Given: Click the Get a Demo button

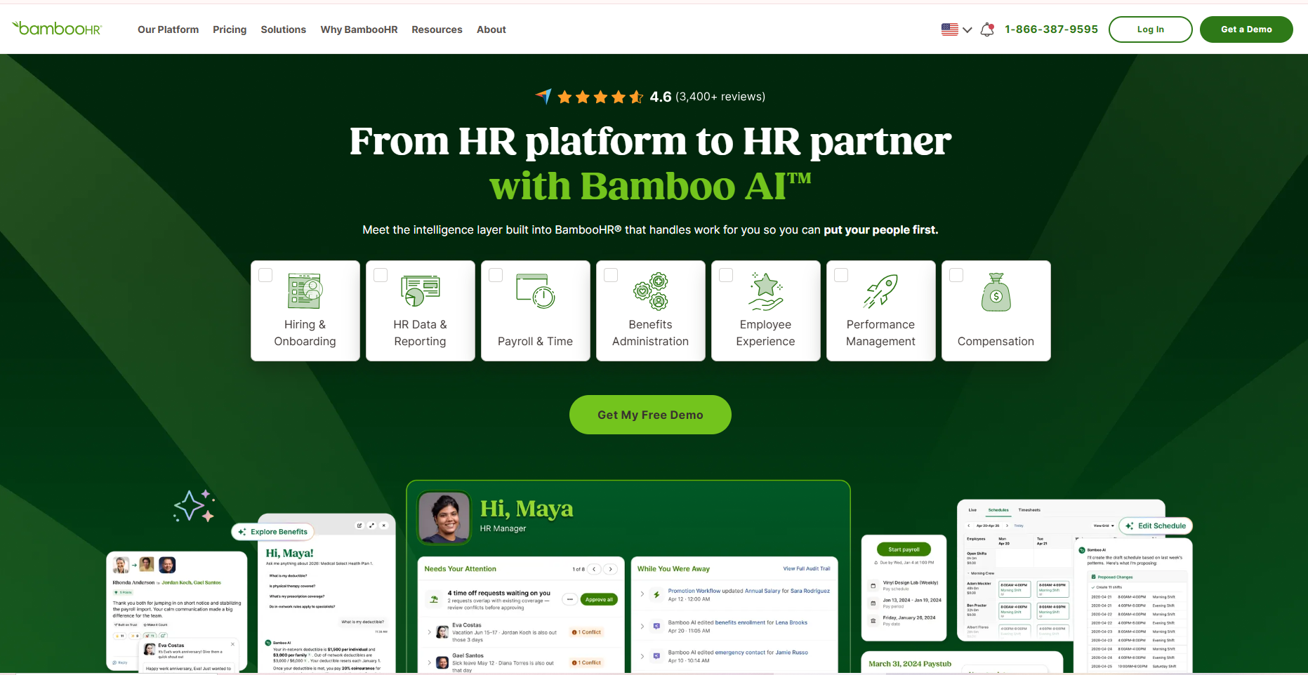Looking at the screenshot, I should click(x=1246, y=29).
